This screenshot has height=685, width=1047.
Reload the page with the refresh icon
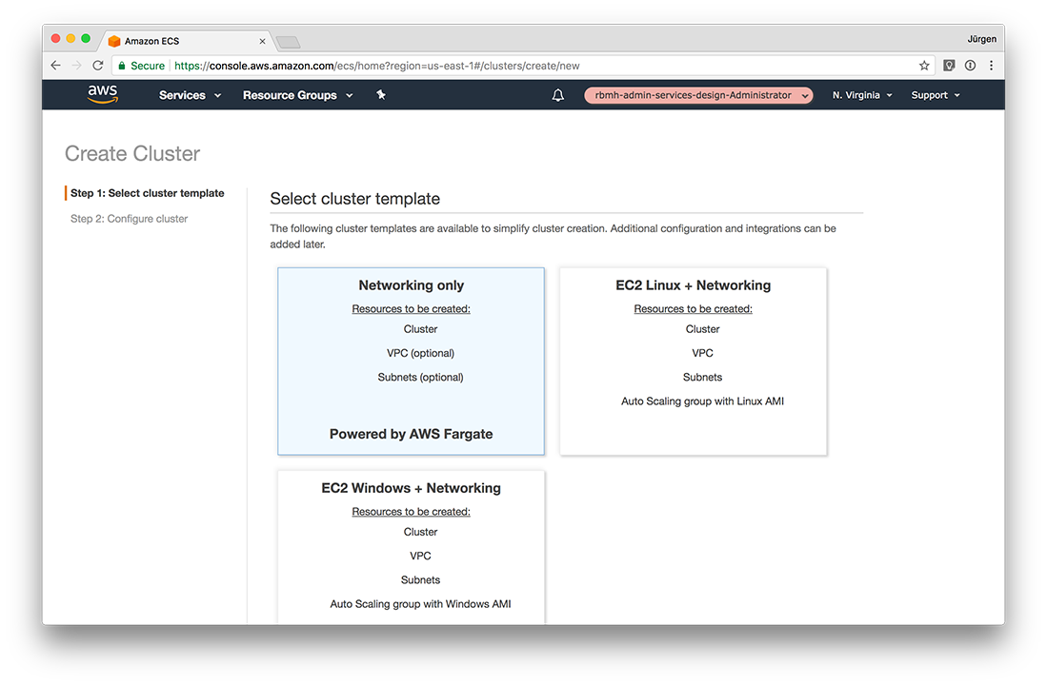tap(98, 66)
